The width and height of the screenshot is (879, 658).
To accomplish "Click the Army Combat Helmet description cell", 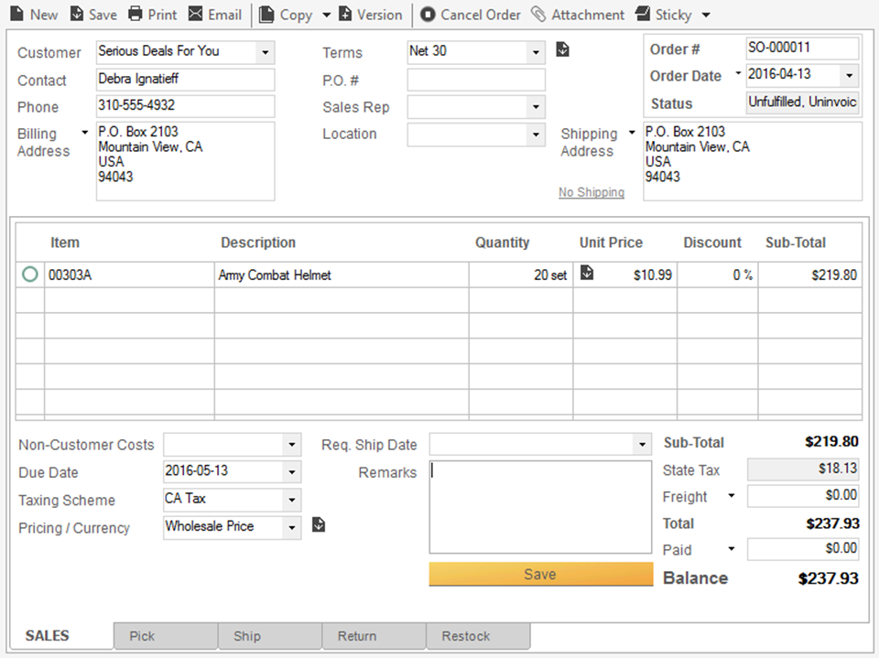I will (342, 275).
